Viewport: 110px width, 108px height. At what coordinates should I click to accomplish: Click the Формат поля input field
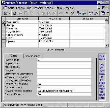64,63
